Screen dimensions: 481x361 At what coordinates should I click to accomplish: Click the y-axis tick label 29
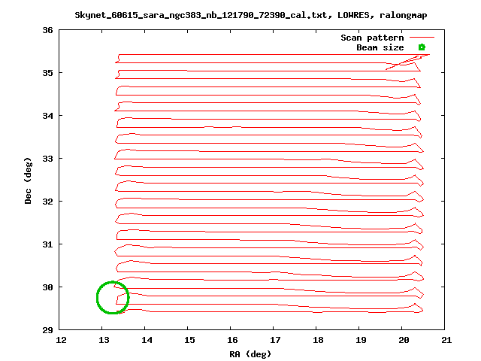[47, 330]
